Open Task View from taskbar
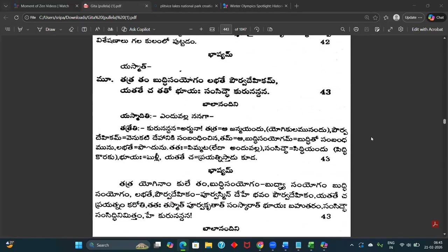The height and width of the screenshot is (252, 448). point(157,245)
